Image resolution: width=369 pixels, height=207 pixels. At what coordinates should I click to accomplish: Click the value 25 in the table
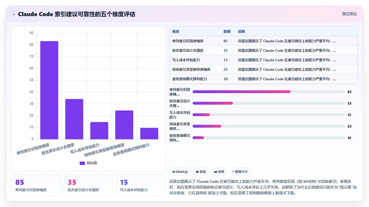pyautogui.click(x=225, y=70)
